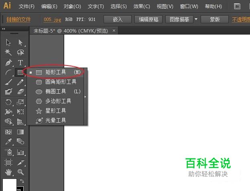Choose 椭圆工具 from the flyout
Viewport: 250px width, 191px height.
(x=55, y=92)
